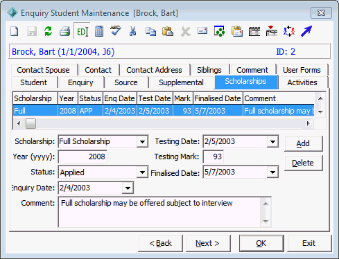Click the grid horizontal scrollbar thumb

click(x=31, y=124)
